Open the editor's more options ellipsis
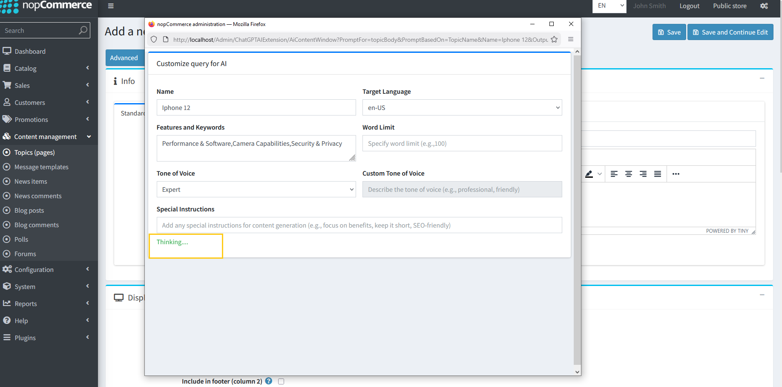This screenshot has height=387, width=782. [x=676, y=174]
